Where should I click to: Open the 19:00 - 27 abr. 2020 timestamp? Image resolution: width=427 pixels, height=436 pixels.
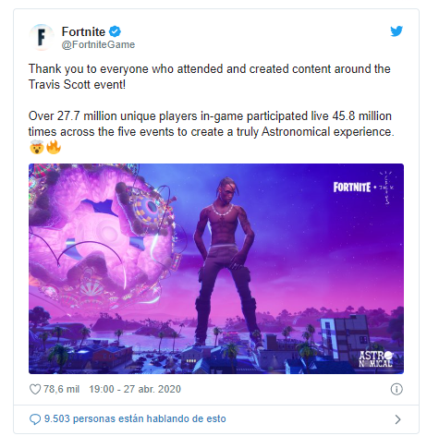[135, 389]
